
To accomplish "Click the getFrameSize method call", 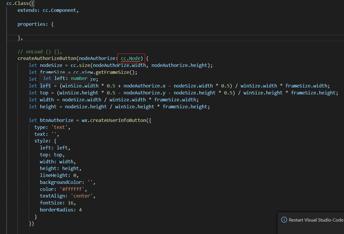I will (115, 72).
